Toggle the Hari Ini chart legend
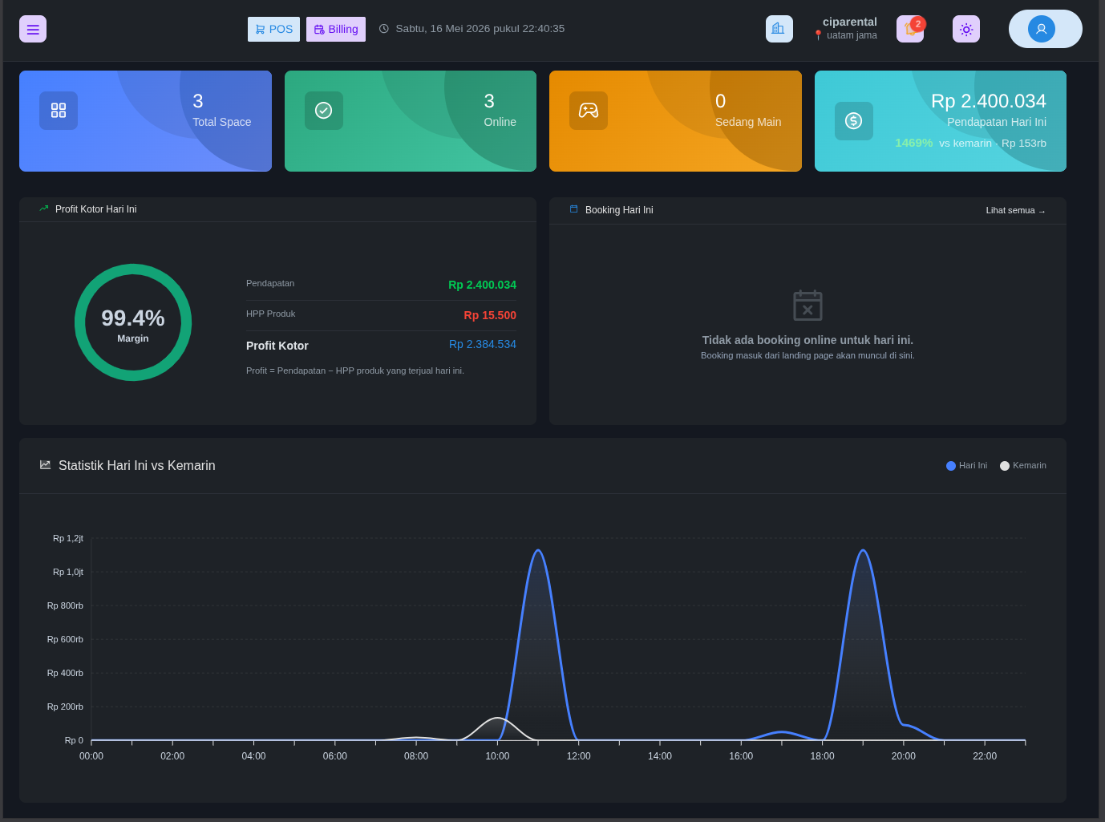 [x=967, y=465]
